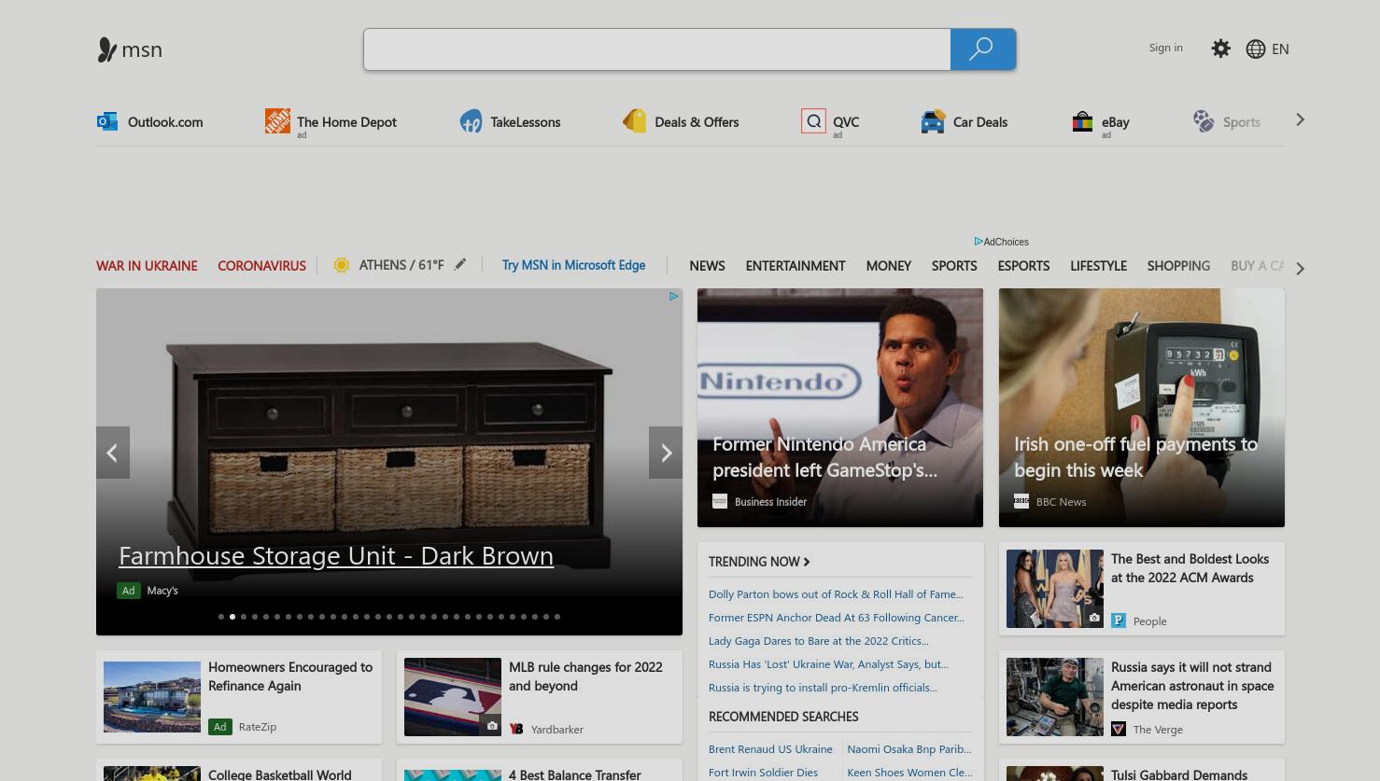Screen dimensions: 1380x781
Task: Click the globe language icon
Action: [x=1256, y=49]
